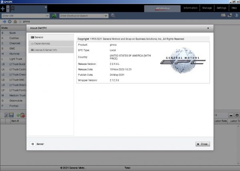Open the Information menu
The image size is (240, 171).
point(190,8)
